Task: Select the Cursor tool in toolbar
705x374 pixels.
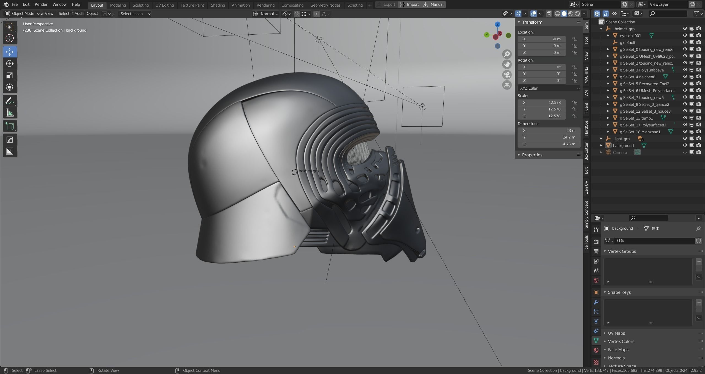Action: pyautogui.click(x=10, y=38)
